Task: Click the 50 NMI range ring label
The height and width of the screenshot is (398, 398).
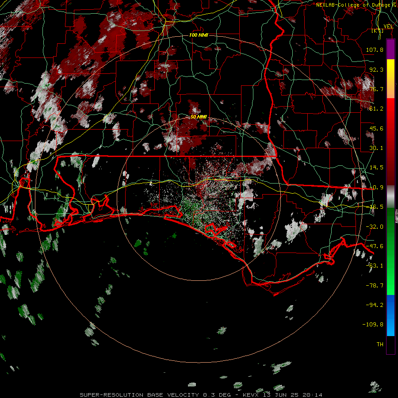Action: point(199,117)
